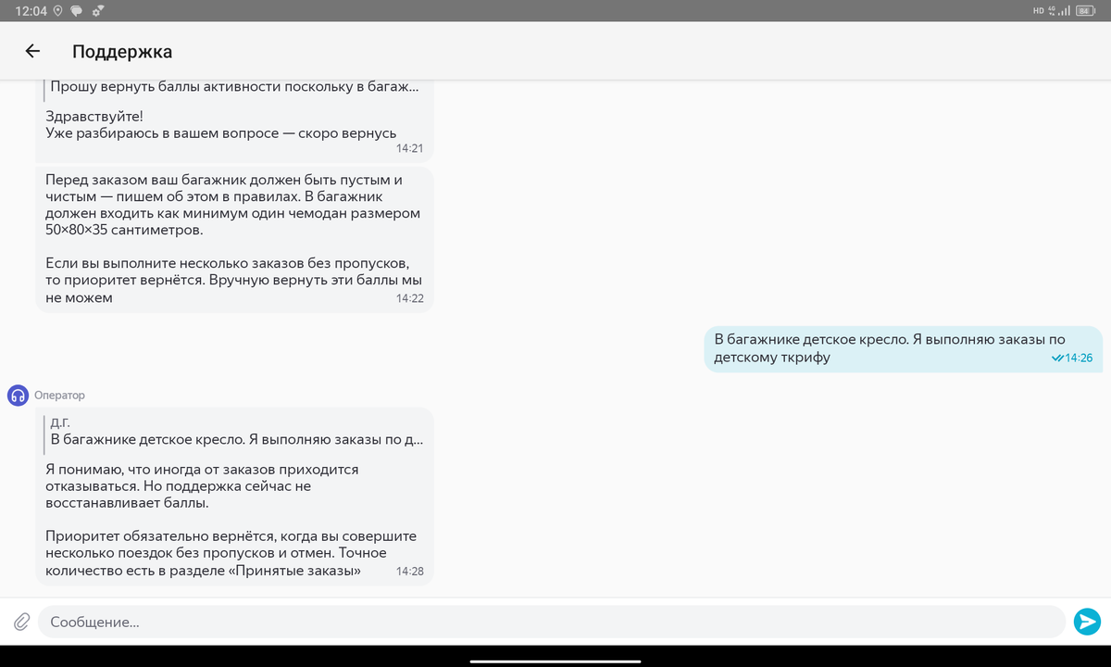Tap the operator headset avatar icon
Screen dimensions: 1111x667
coord(18,396)
